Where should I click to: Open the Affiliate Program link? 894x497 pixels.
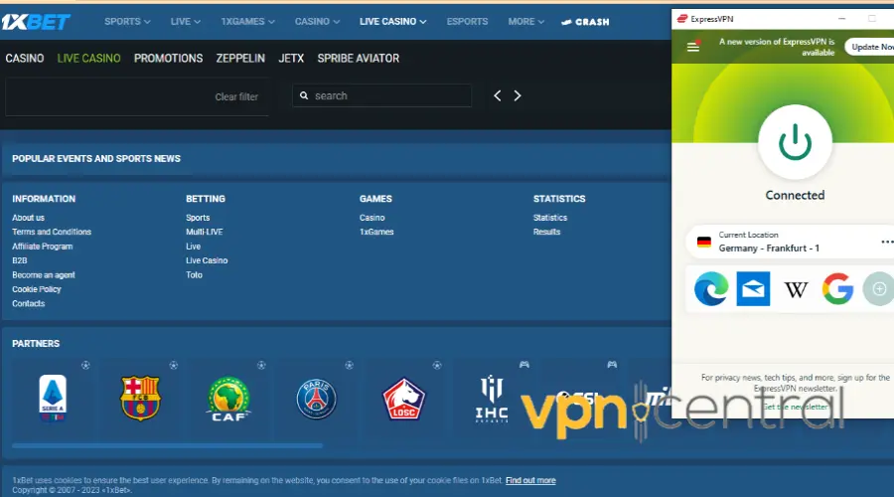pos(42,247)
